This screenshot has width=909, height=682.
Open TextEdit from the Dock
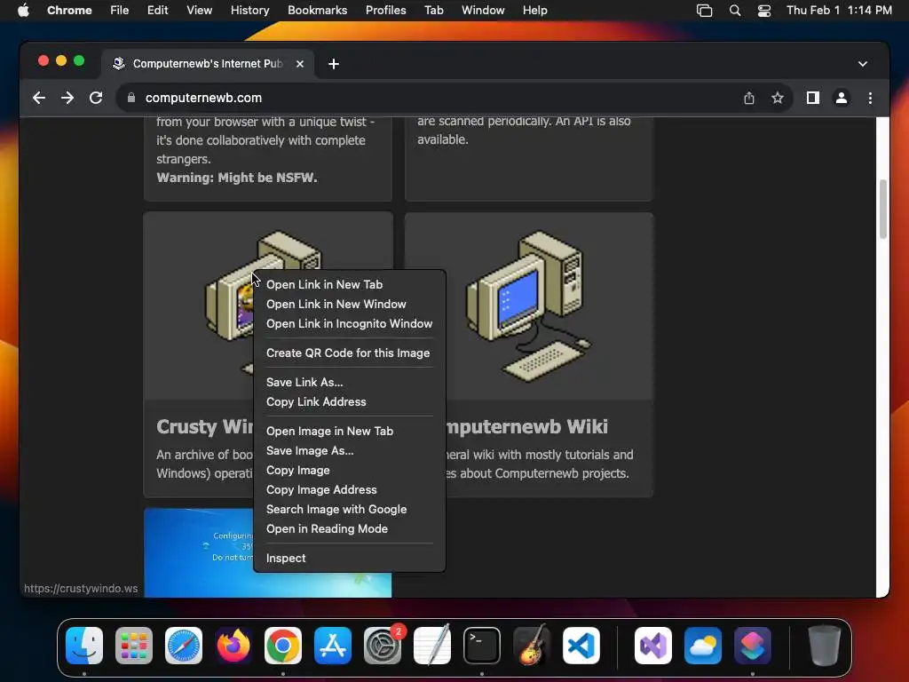pyautogui.click(x=432, y=646)
